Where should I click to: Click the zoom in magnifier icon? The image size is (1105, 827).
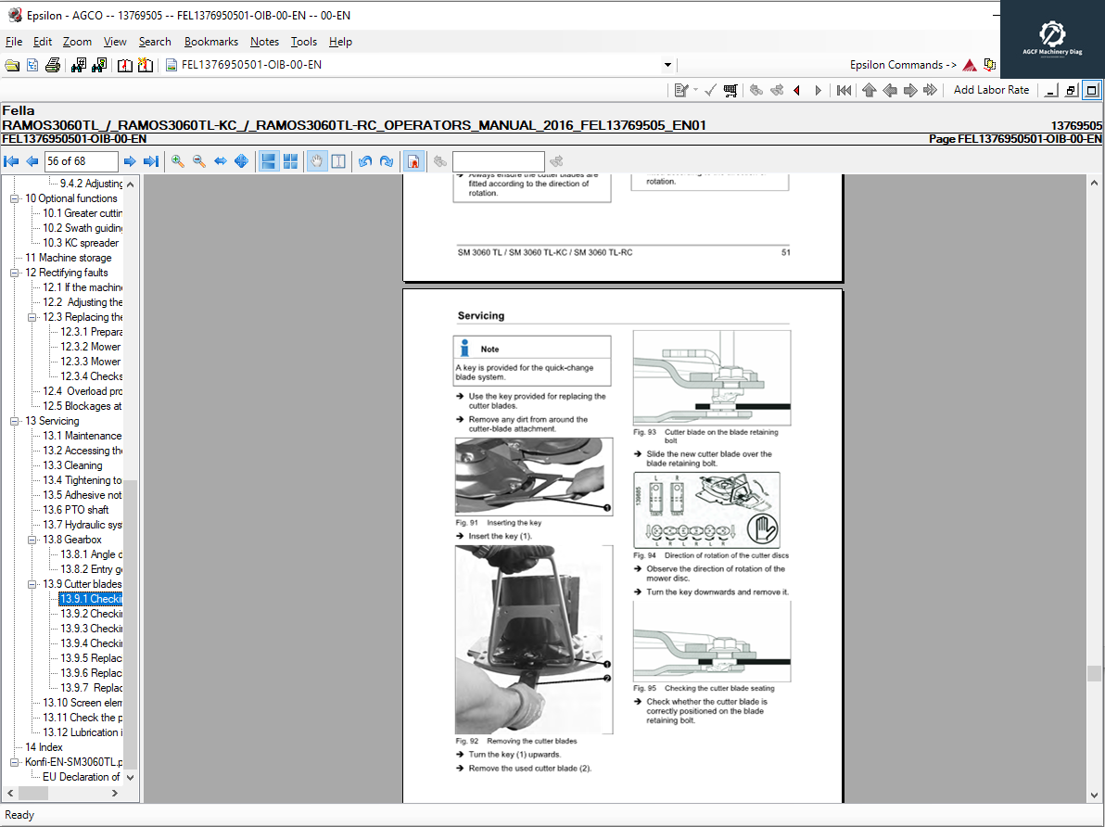pos(177,161)
